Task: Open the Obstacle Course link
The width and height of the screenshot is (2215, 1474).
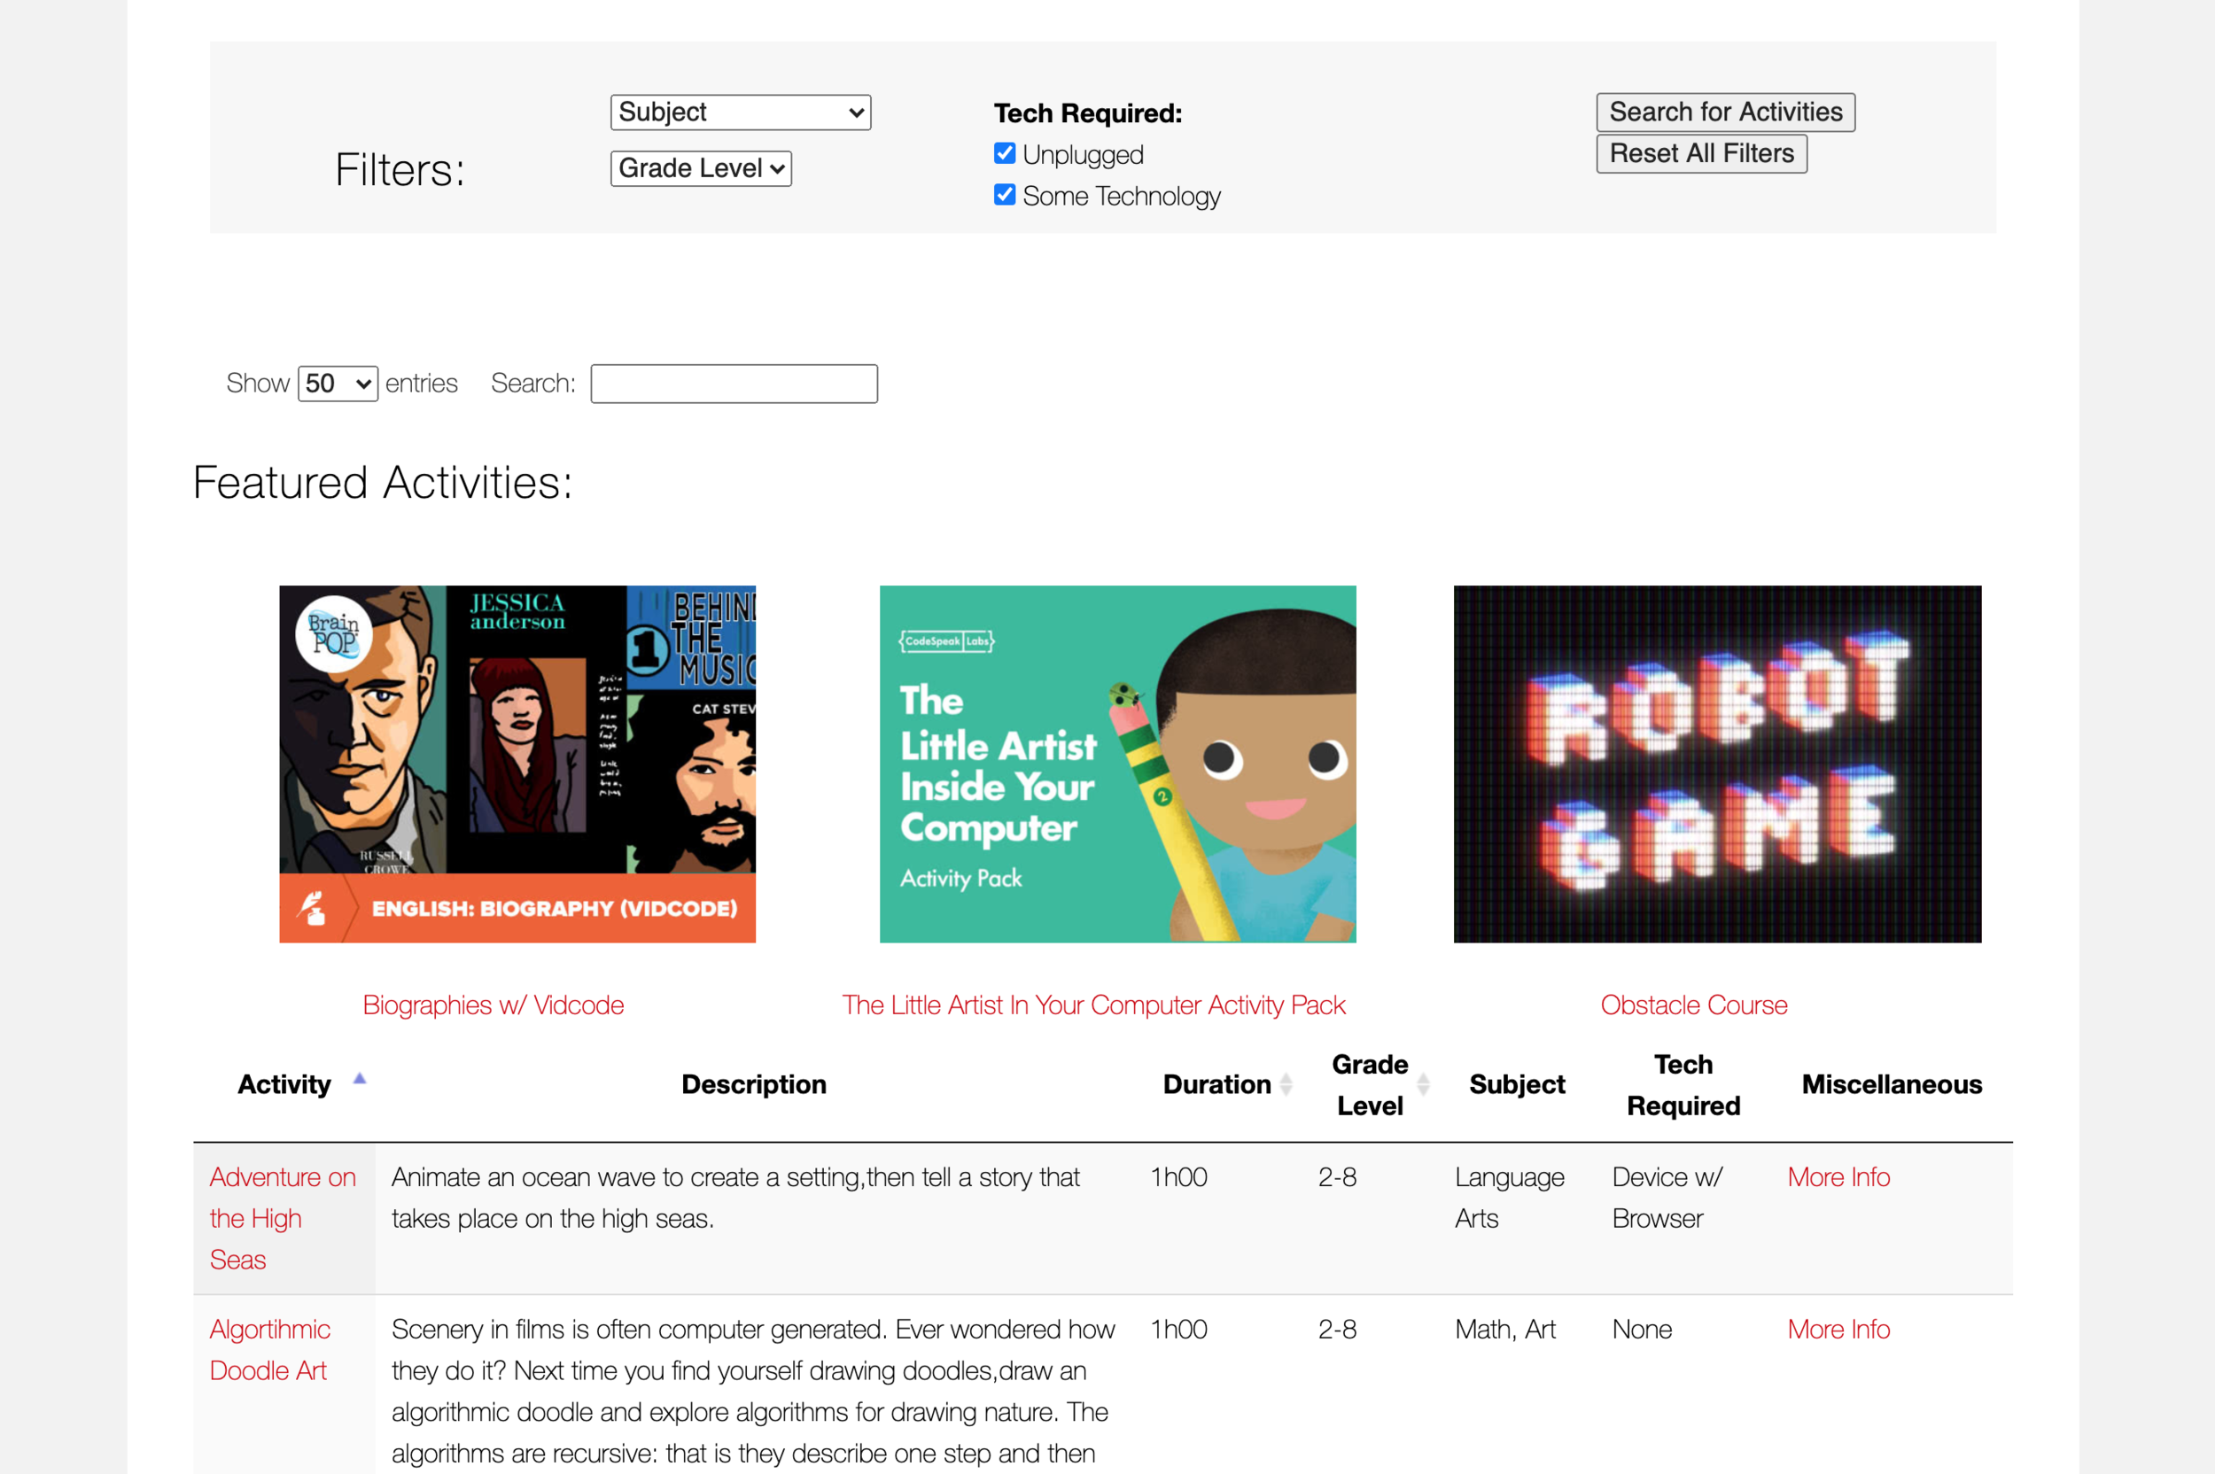Action: [1693, 1005]
